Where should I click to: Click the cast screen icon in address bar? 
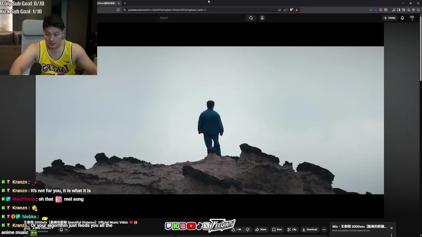coord(280,10)
